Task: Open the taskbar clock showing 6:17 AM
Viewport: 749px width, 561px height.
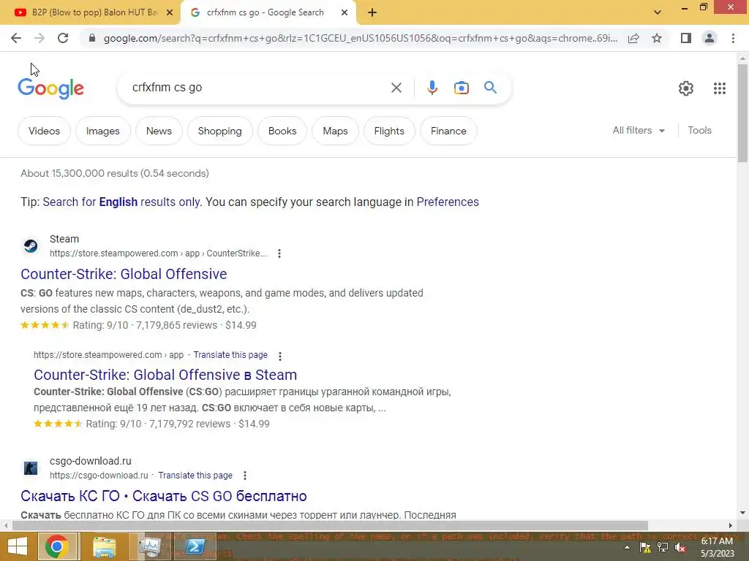Action: pos(717,547)
